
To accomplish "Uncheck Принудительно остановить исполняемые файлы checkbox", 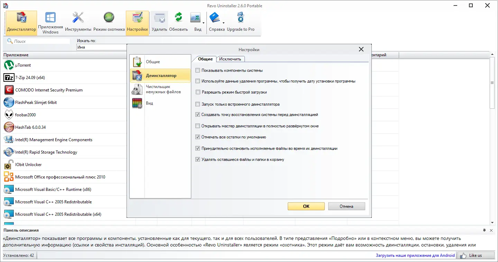I will (x=198, y=148).
